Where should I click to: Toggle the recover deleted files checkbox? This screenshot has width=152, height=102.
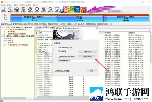click(x=59, y=48)
